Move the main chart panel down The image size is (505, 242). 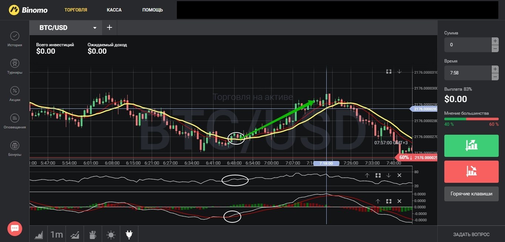click(x=399, y=71)
